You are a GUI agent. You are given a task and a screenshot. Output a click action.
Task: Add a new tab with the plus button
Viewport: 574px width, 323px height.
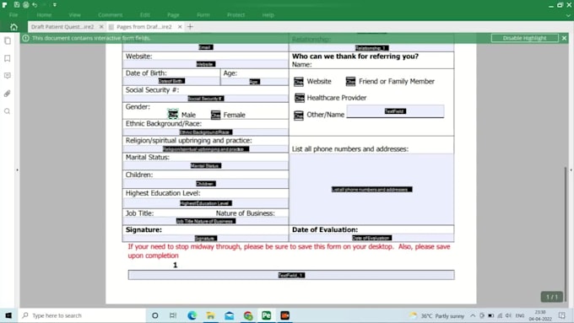(x=190, y=27)
